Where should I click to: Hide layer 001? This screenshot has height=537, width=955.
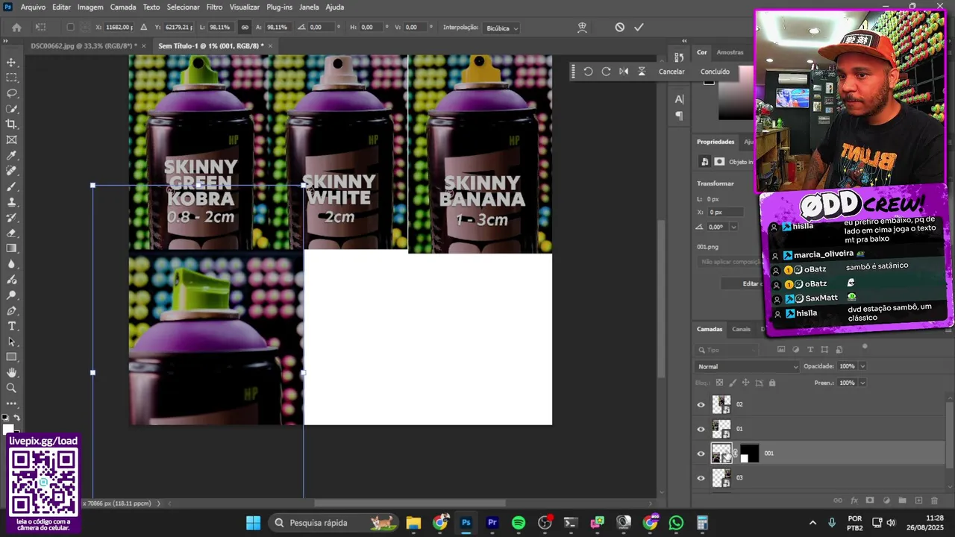coord(701,453)
